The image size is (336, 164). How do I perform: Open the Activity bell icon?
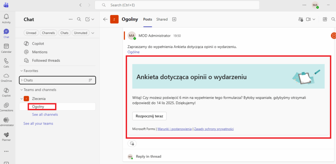(x=6, y=17)
